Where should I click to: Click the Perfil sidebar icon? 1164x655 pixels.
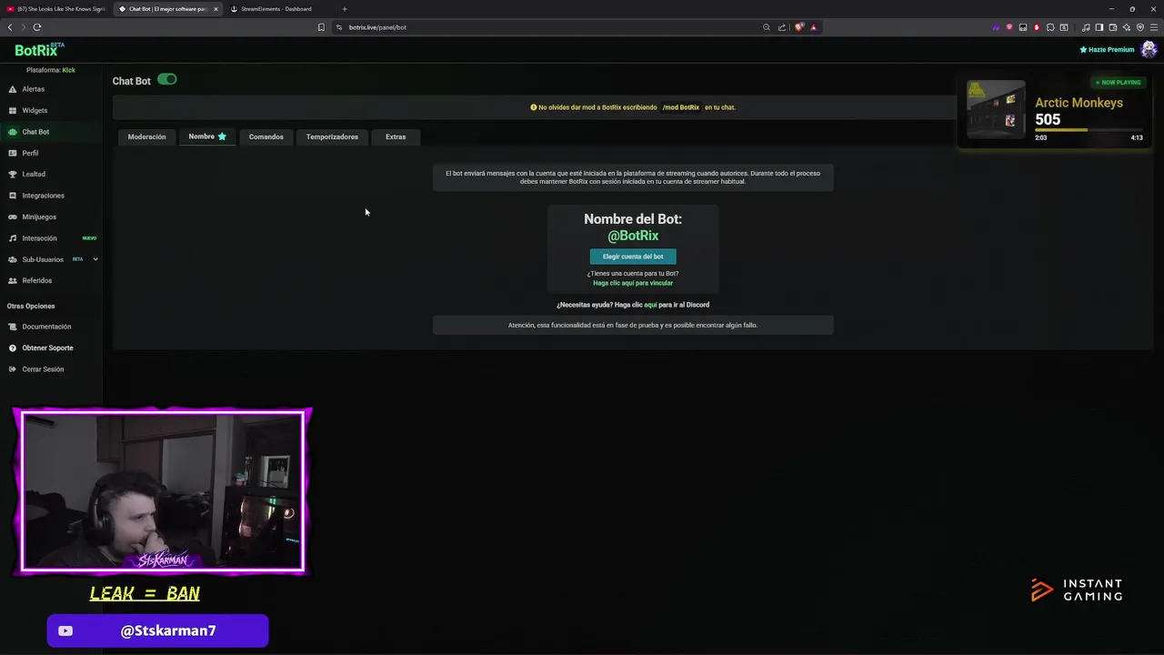[x=13, y=153]
